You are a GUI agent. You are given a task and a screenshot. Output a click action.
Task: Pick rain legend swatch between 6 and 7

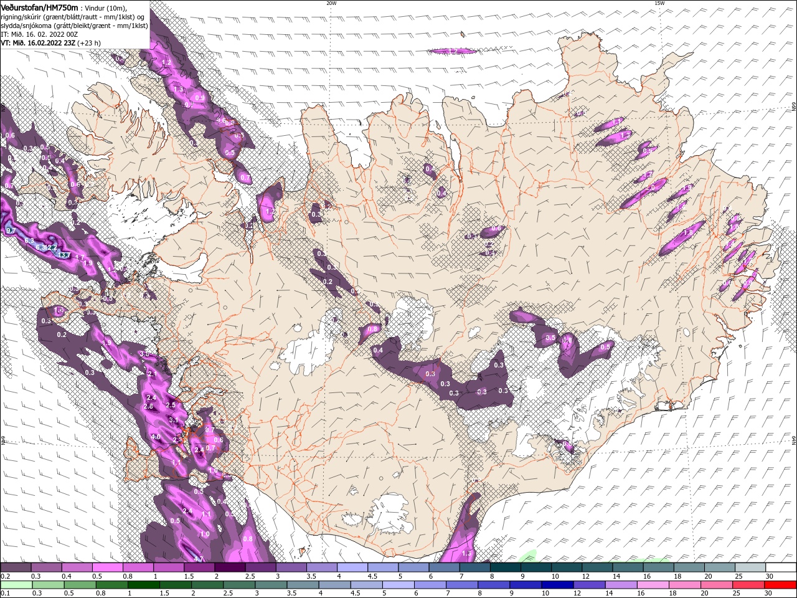[431, 585]
